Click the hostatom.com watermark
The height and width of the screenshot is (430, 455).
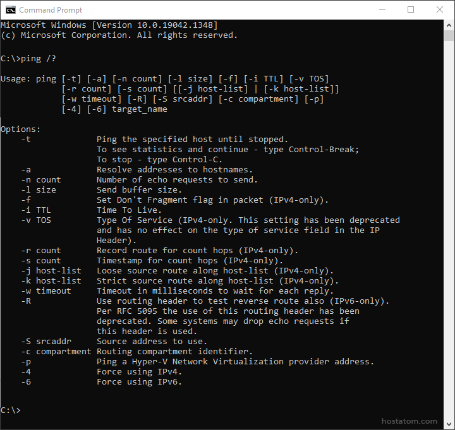(409, 421)
